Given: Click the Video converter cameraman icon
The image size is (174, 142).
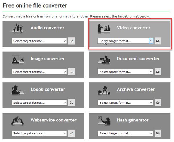Looking at the screenshot, I should (104, 29).
